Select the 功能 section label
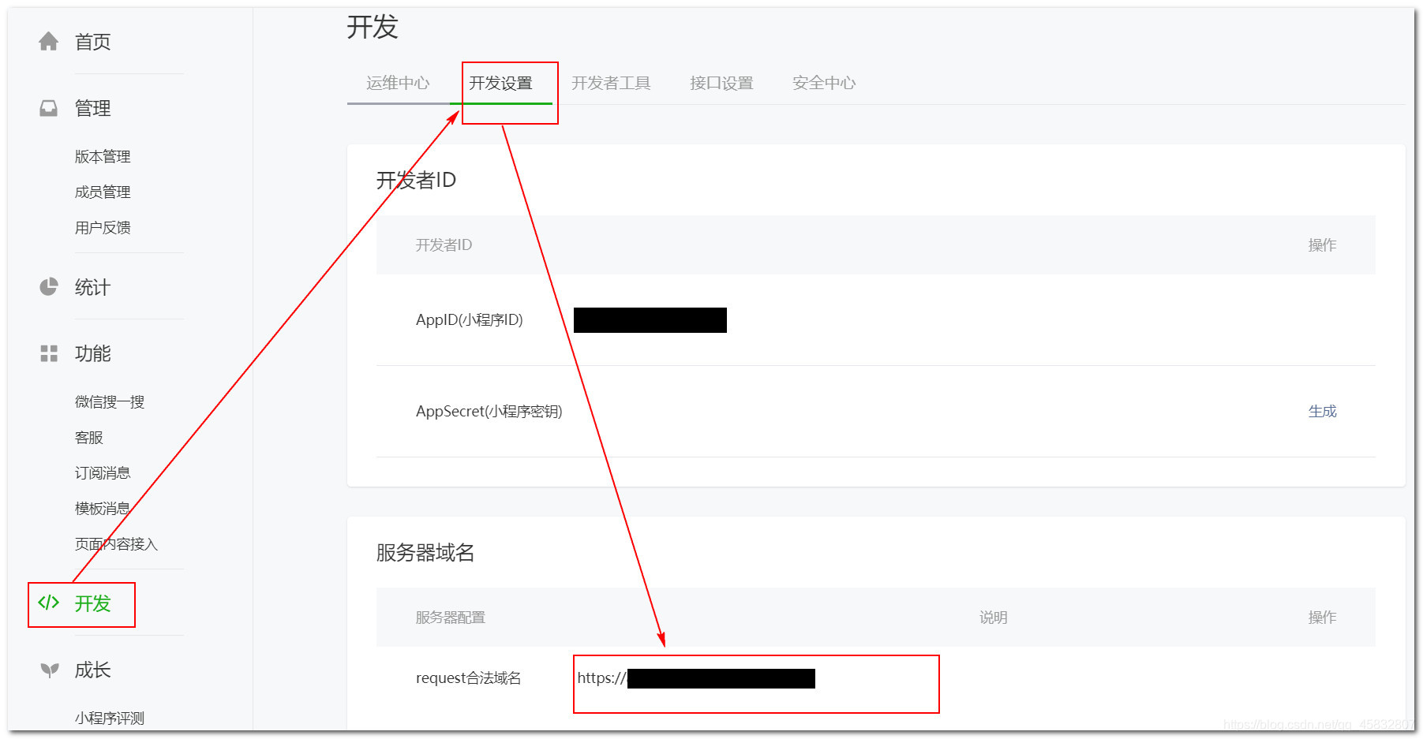Screen dimensions: 1423x739 coord(92,353)
